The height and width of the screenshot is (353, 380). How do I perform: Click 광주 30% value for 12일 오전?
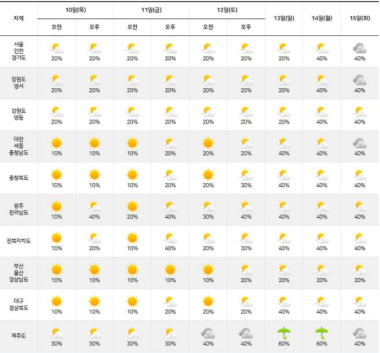[x=208, y=217]
